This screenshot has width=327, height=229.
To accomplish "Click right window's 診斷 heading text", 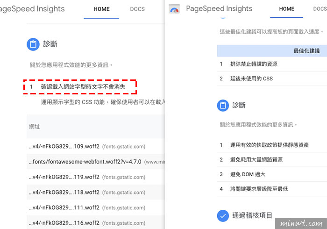I will 239,105.
